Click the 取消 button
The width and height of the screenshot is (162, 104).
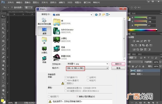tap(119, 68)
